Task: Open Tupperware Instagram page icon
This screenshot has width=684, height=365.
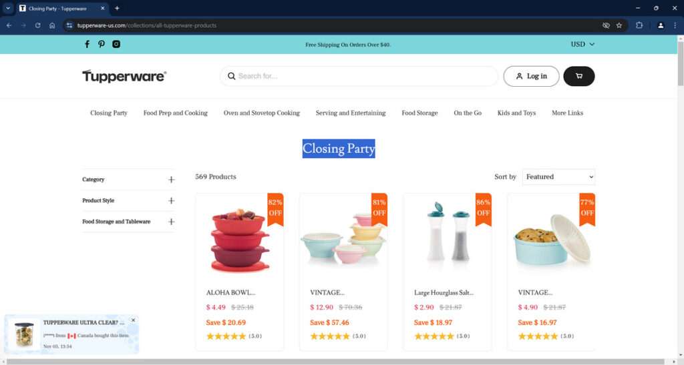Action: pos(116,44)
